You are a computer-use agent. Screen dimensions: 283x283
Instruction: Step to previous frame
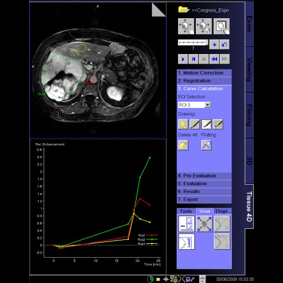coord(193,59)
